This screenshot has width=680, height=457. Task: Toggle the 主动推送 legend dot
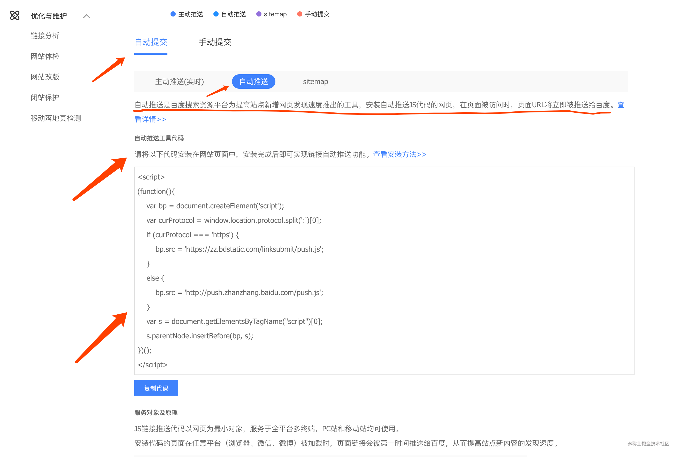point(173,14)
